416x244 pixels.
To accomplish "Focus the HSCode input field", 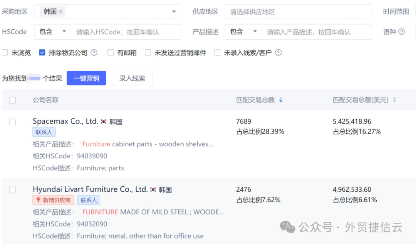I will [126, 32].
